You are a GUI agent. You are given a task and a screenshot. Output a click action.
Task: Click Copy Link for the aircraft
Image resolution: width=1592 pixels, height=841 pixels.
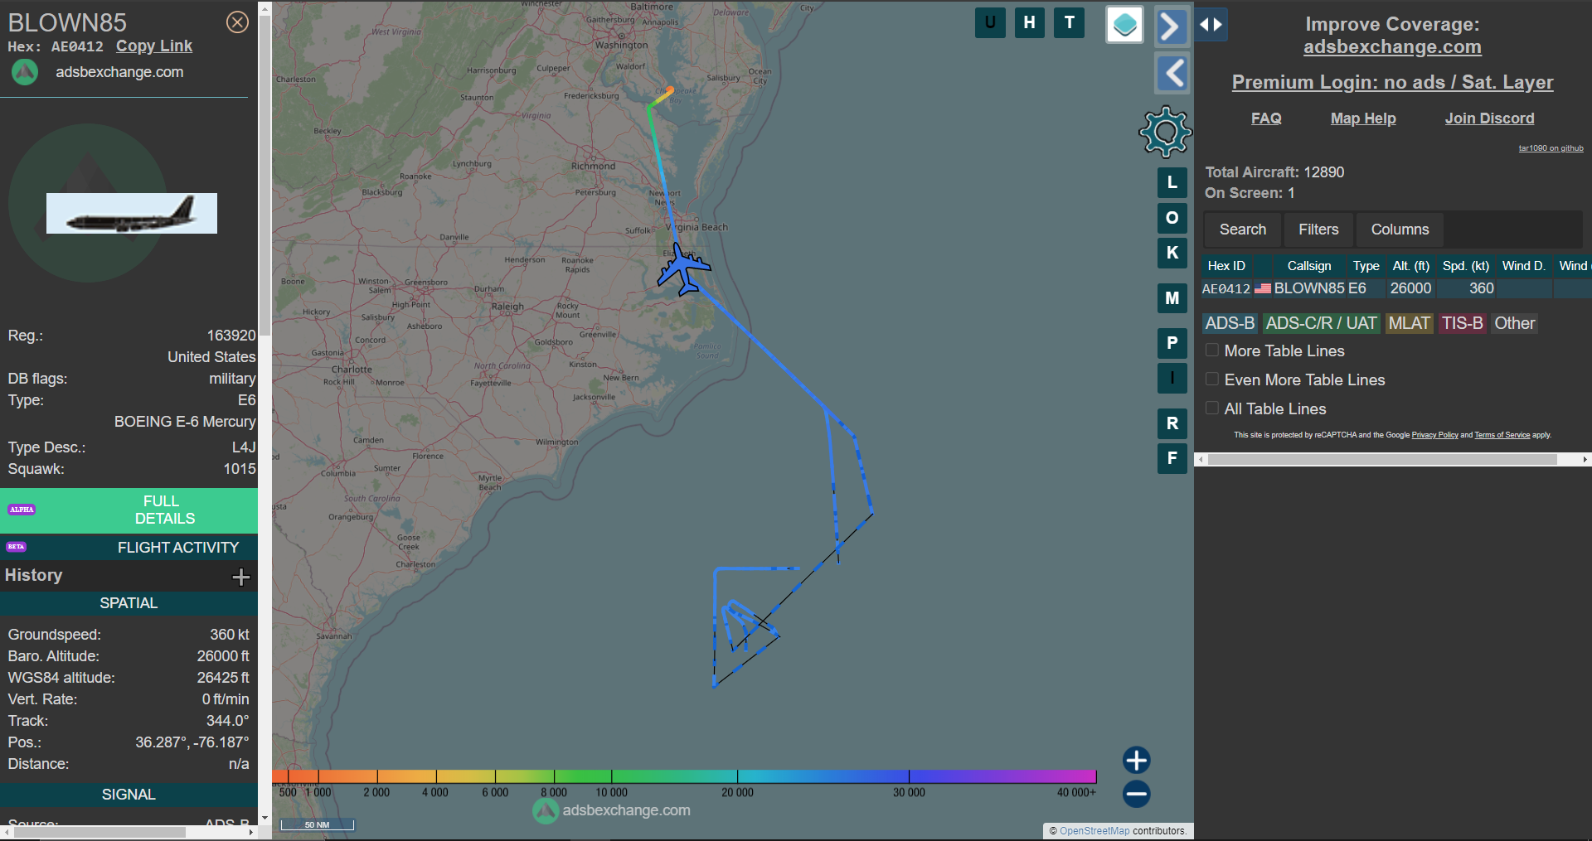(154, 46)
